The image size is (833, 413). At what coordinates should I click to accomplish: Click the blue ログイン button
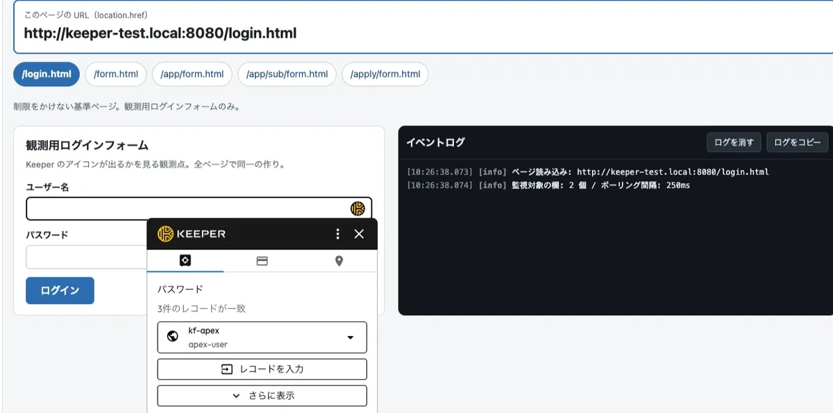60,290
